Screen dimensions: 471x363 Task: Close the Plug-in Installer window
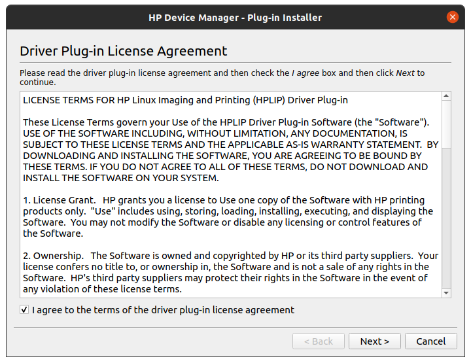coord(453,17)
